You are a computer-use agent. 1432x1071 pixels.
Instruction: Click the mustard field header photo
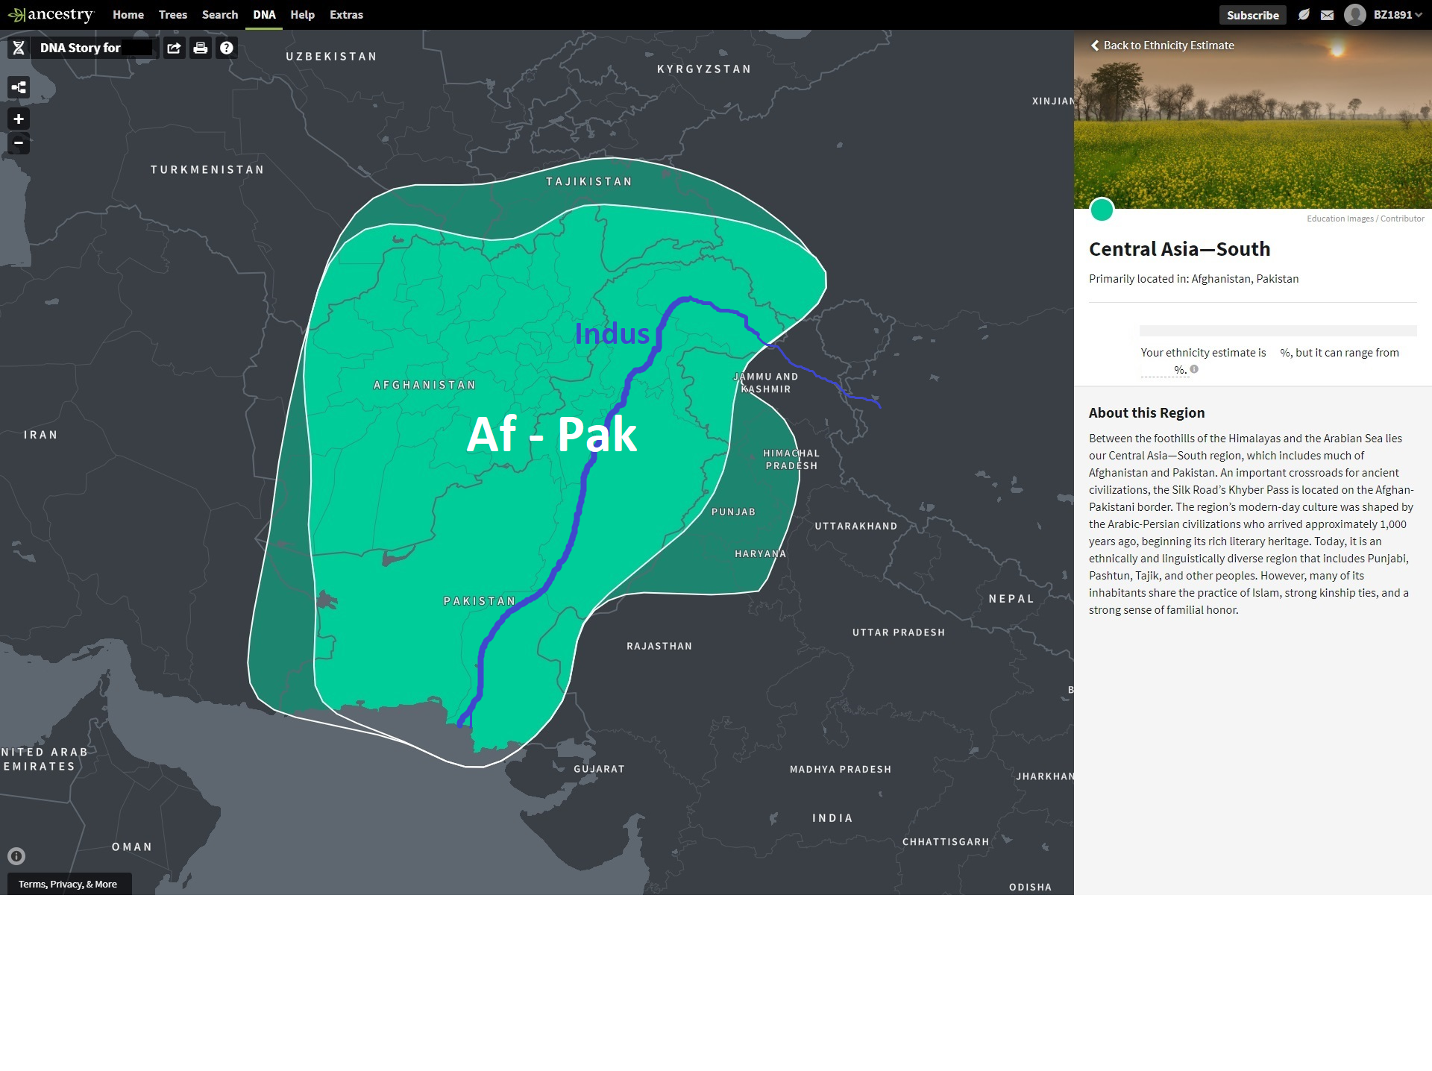[1253, 119]
